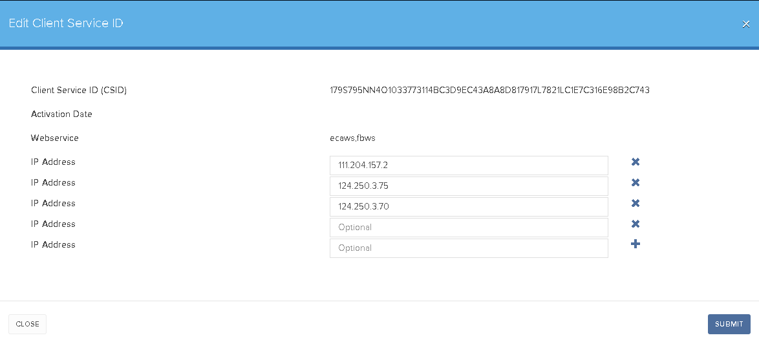Remove the 124.250.3.75 IP address row
759x342 pixels.
[x=636, y=183]
